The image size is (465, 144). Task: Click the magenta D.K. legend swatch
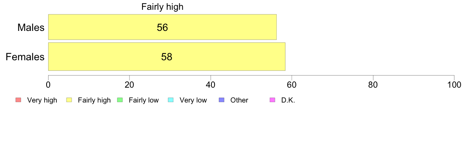[x=272, y=100]
